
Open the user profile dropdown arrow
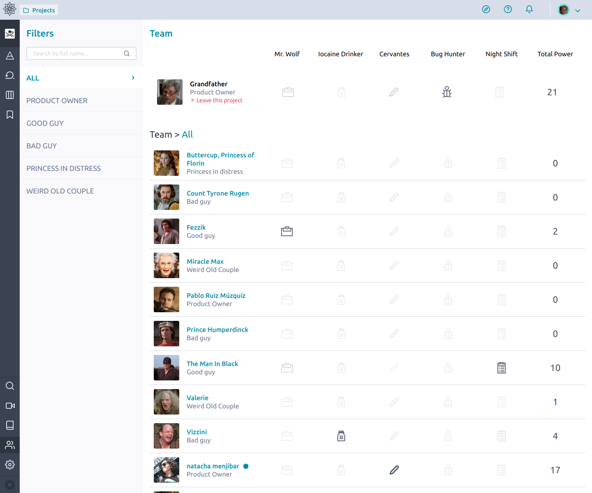[x=577, y=10]
